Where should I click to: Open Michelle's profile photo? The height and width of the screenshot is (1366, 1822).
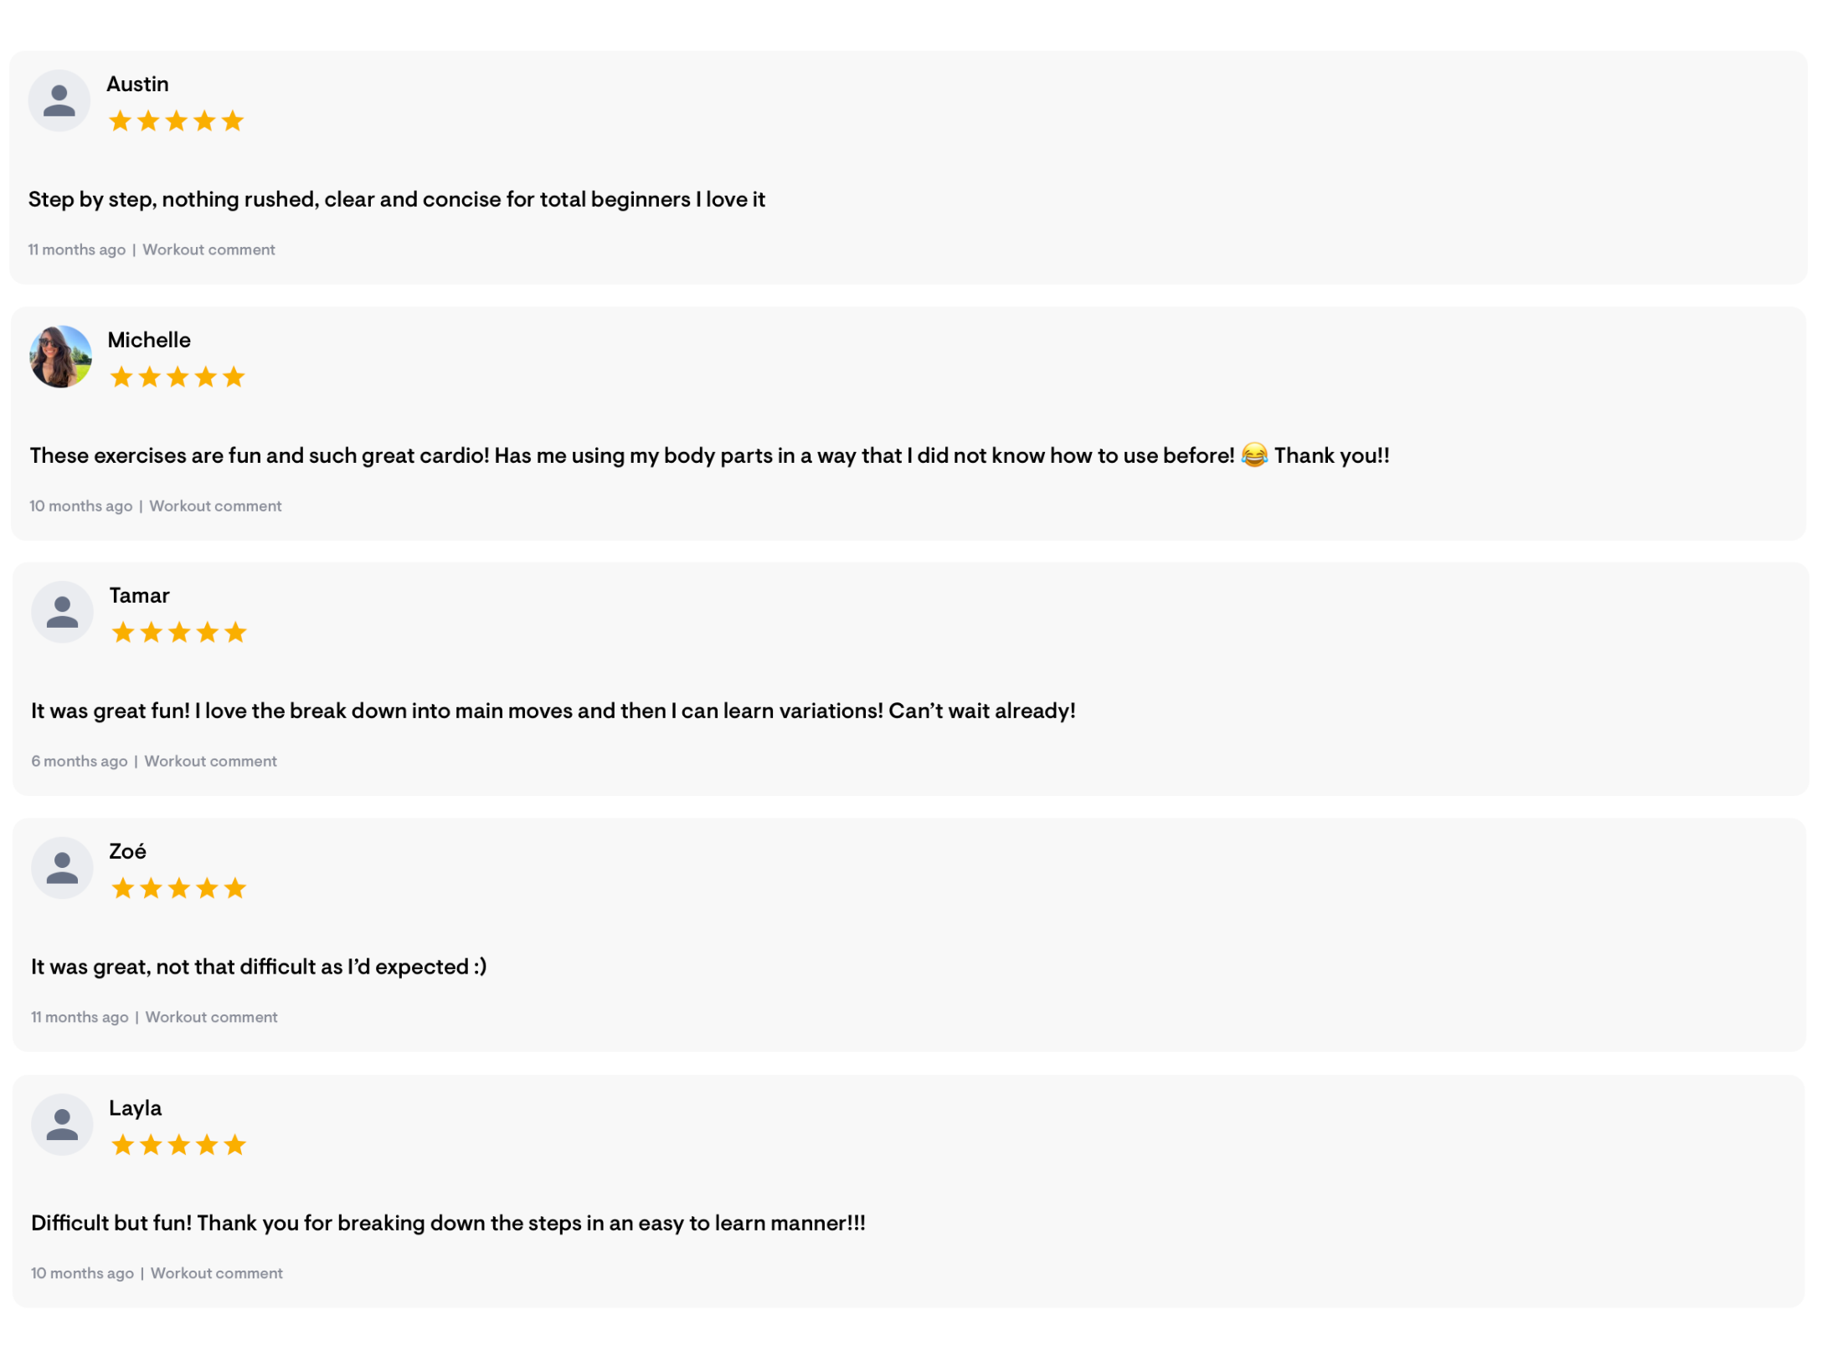point(60,357)
